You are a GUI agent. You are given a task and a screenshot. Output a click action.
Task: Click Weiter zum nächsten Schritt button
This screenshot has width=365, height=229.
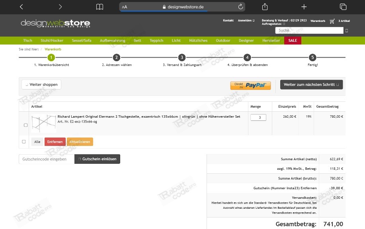pos(311,85)
